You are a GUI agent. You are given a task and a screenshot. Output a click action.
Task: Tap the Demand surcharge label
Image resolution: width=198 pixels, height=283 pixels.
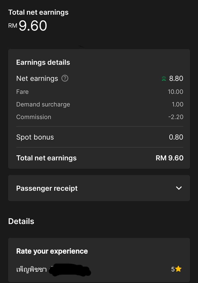pos(43,104)
